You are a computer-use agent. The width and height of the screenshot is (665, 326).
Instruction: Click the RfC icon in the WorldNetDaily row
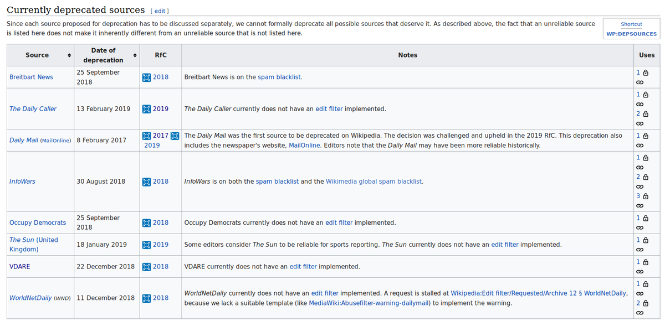pyautogui.click(x=147, y=298)
